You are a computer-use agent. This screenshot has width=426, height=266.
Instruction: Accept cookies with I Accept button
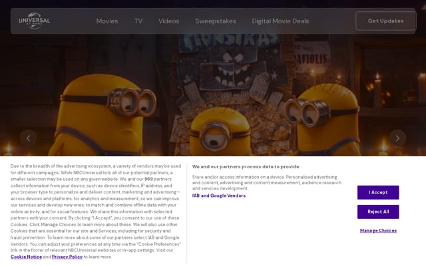[x=378, y=192]
